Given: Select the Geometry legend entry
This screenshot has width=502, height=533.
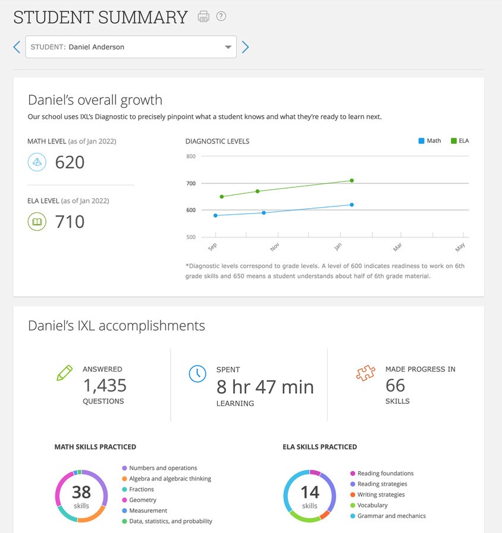Looking at the screenshot, I should 139,500.
